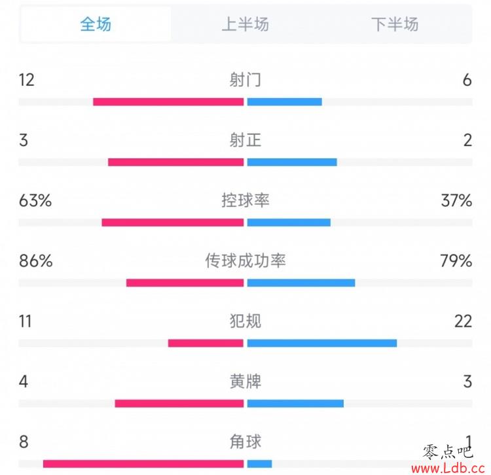Click the pink 射正 bar
Viewport: 491px width, 475px height.
coord(175,162)
